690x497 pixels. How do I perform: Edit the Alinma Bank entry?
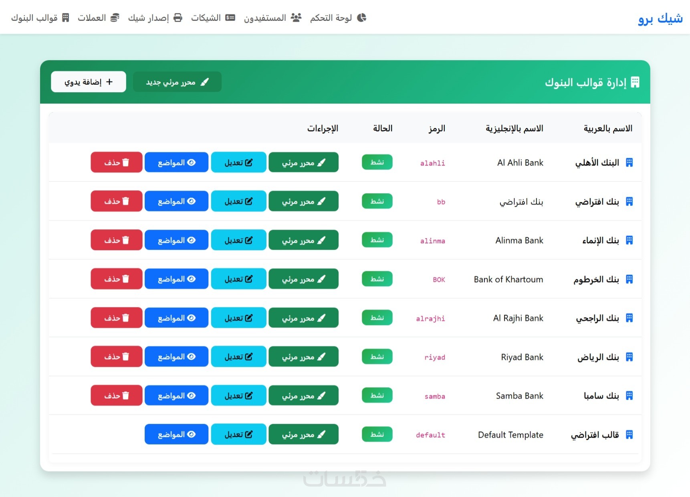click(x=239, y=240)
